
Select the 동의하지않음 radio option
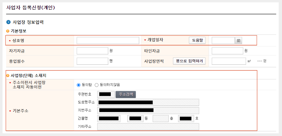click(x=96, y=85)
